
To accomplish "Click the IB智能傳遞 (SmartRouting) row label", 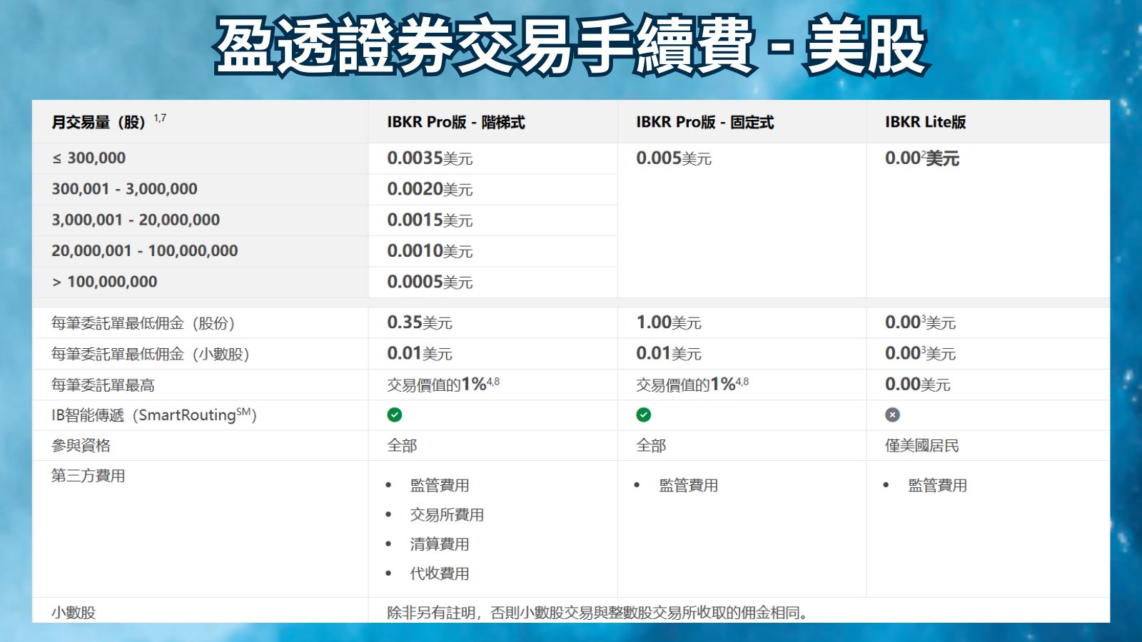I will point(153,415).
